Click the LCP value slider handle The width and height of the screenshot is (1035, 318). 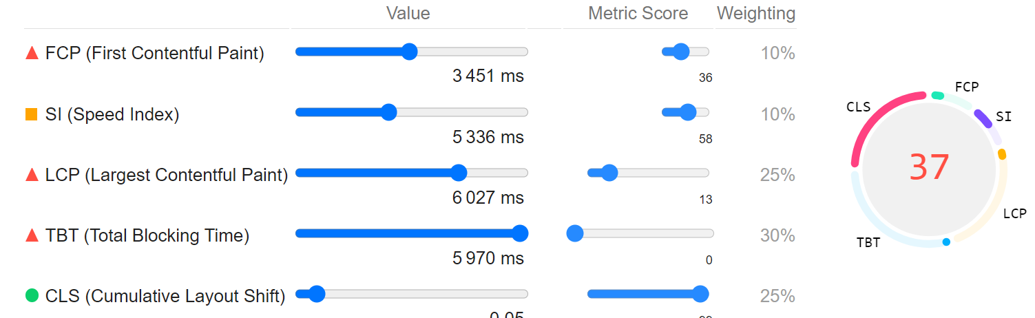pos(459,173)
